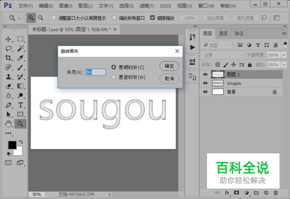
Task: Delete the selected layer with trash icon
Action: 276,193
